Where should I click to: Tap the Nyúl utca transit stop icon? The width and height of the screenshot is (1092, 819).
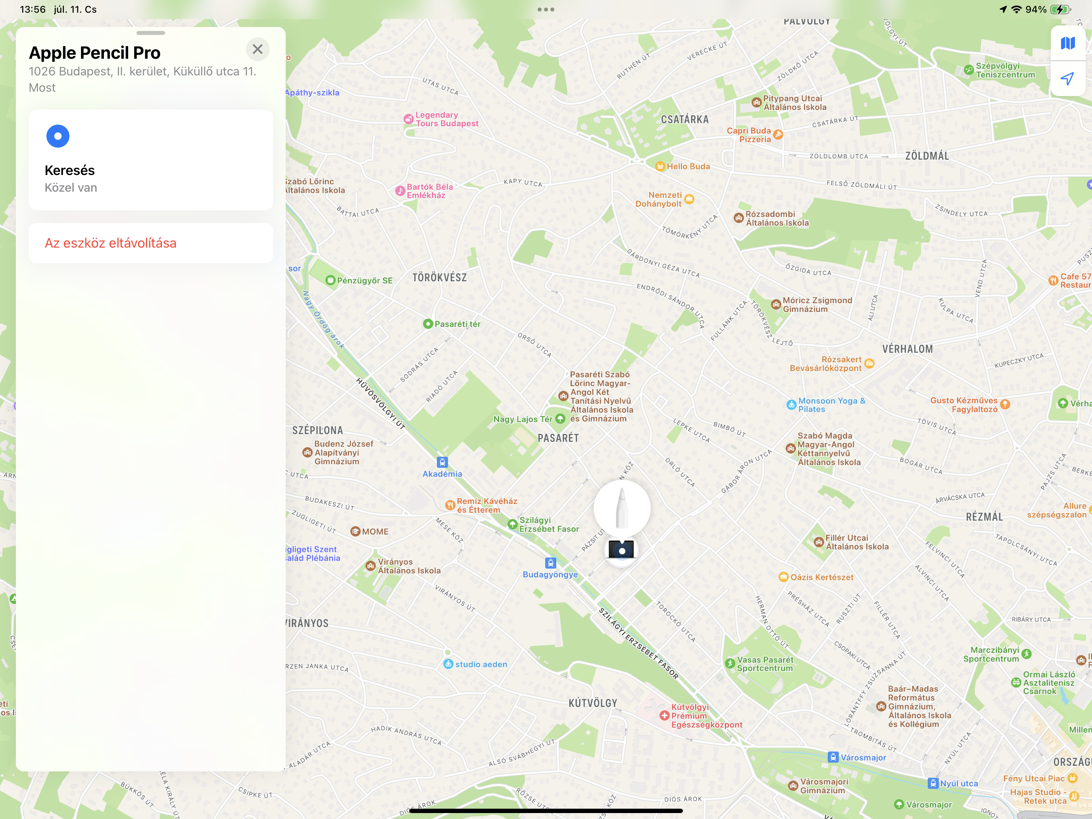933,783
